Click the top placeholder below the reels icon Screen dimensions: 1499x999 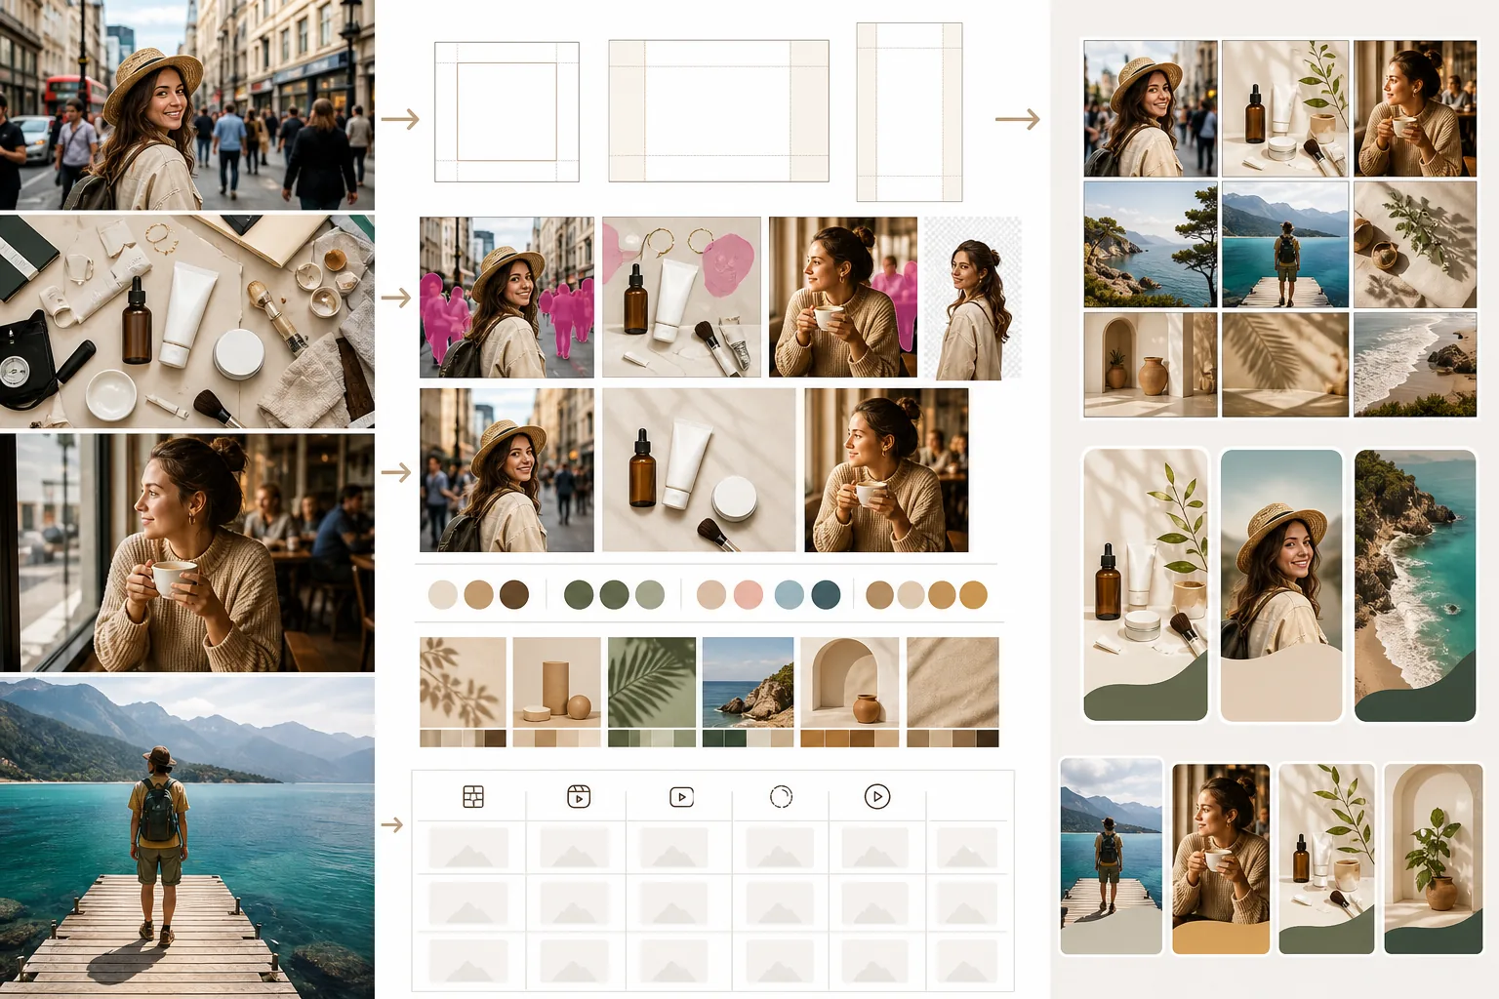[x=575, y=848]
